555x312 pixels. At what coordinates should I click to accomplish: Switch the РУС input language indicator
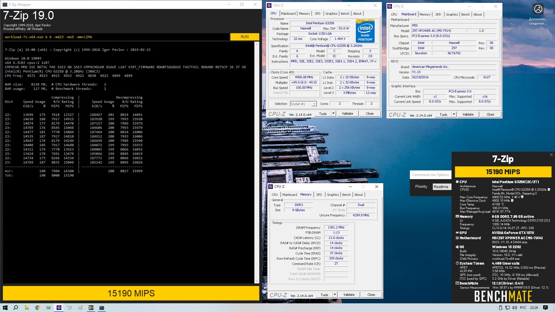(523, 308)
